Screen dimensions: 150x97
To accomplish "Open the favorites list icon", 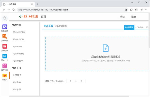I will (x=136, y=10).
